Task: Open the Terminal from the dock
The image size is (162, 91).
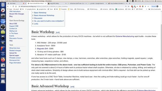Action: tap(3, 16)
